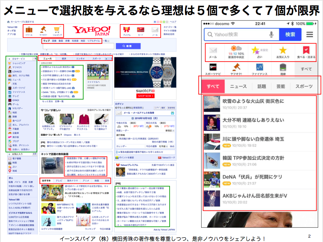Screen dimensions: 323x242
Task: Tap the red すべて tab on mobile
Action: coord(213,86)
